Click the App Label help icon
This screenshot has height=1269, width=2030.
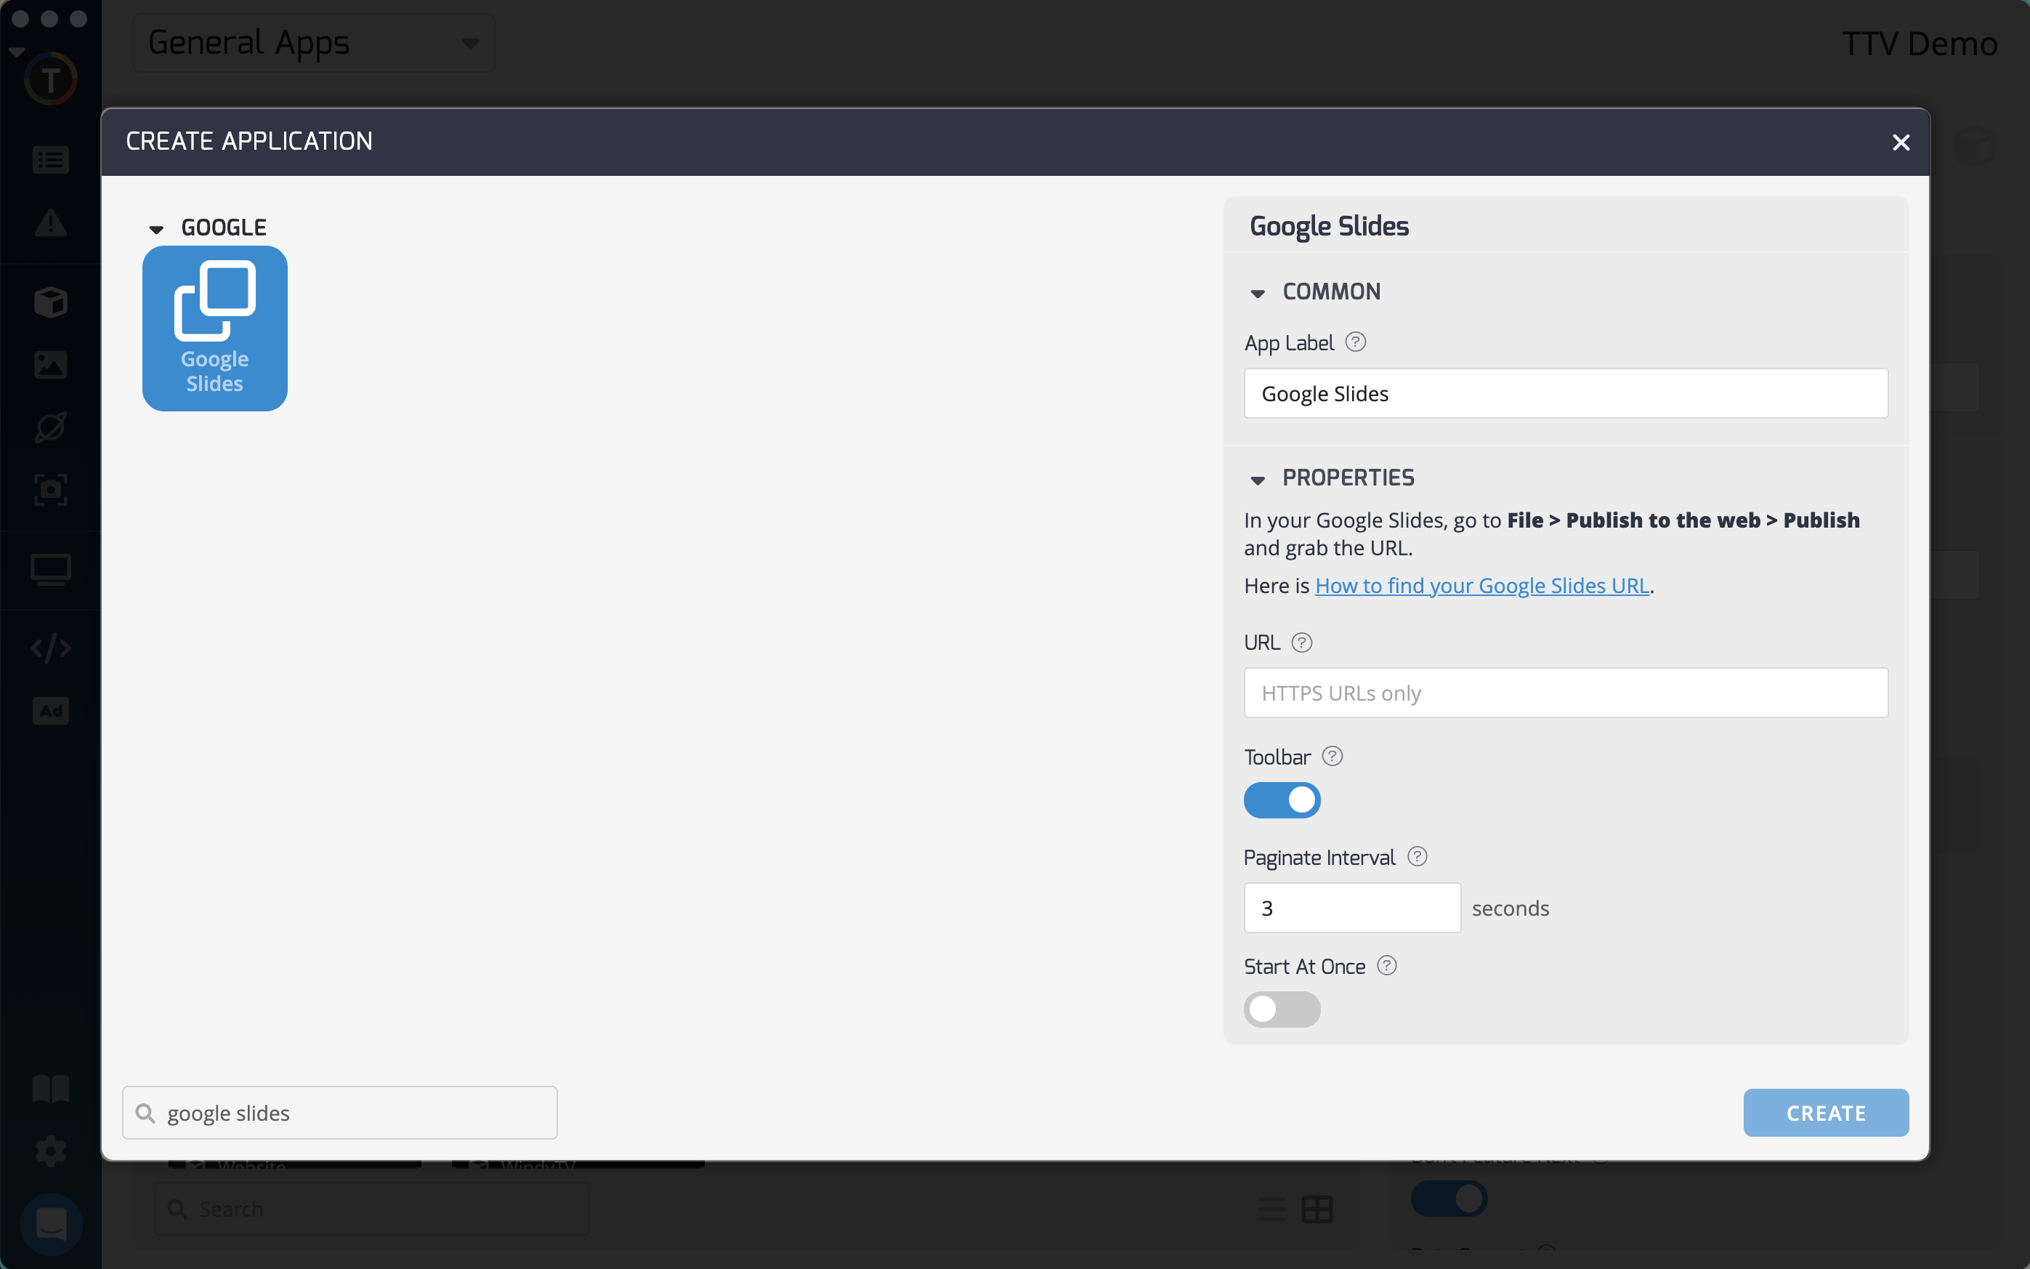click(1355, 342)
